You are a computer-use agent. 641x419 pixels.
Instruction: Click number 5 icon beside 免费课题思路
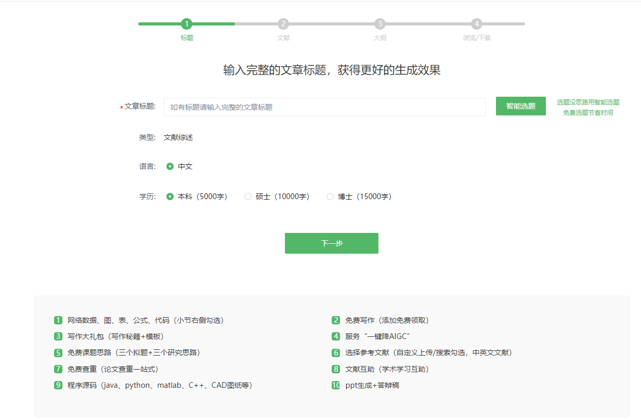point(58,352)
